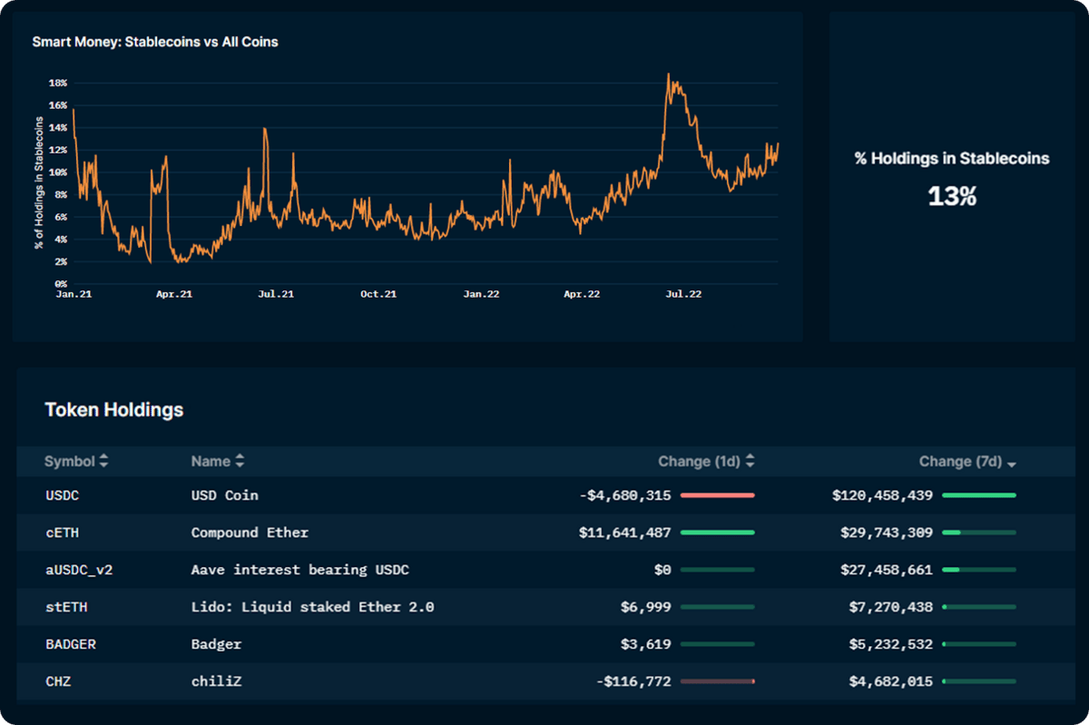Screen dimensions: 1089x725
Task: Click sort arrows next to Name header
Action: click(240, 461)
